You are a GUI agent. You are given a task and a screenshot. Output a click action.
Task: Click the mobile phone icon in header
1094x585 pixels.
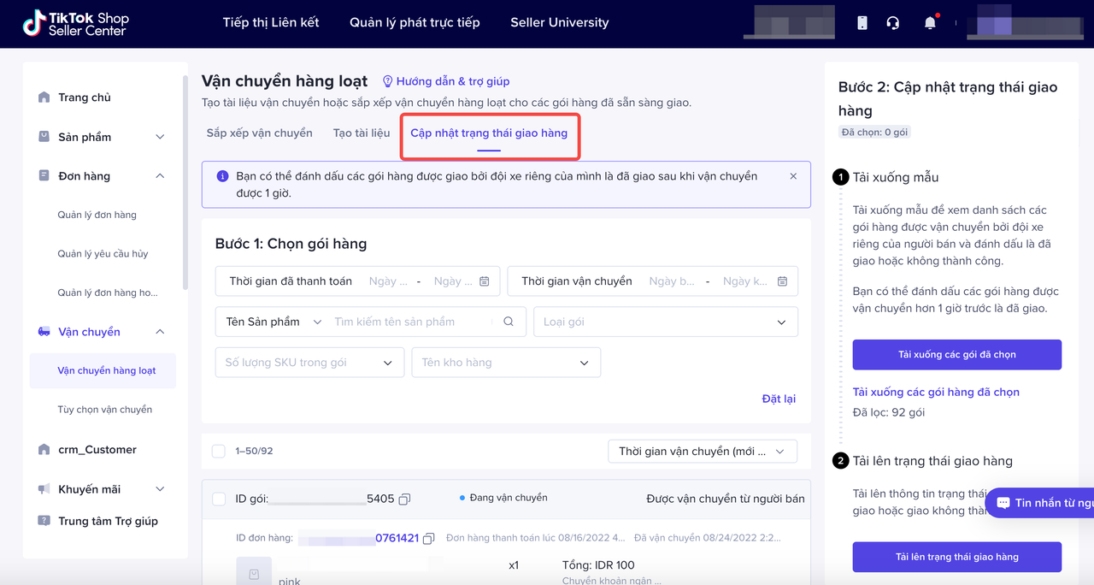point(862,23)
